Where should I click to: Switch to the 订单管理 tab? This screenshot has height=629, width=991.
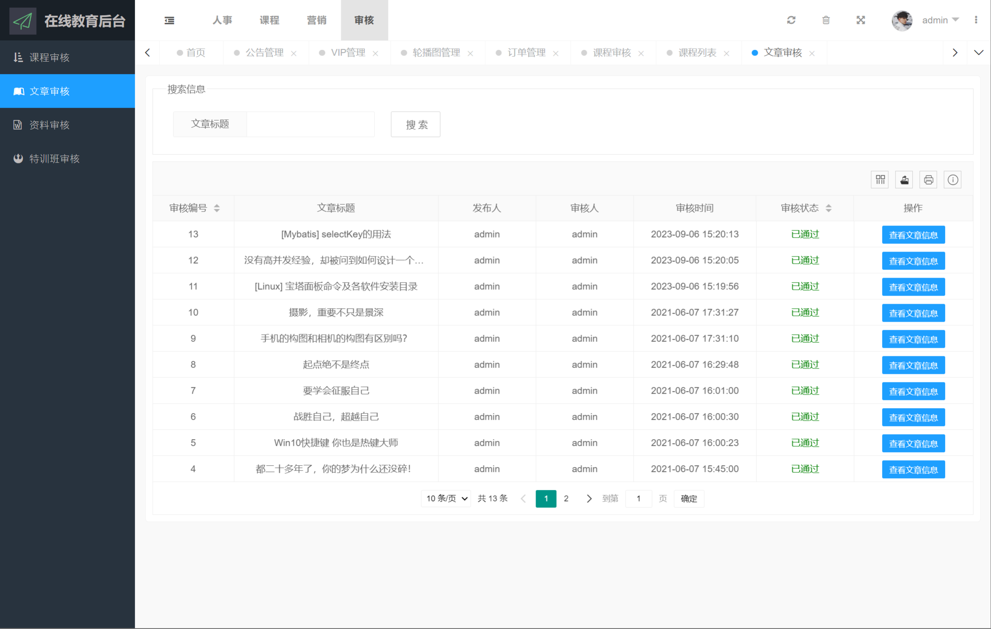click(x=526, y=53)
